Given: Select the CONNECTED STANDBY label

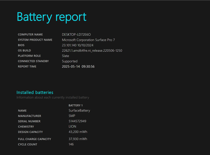Looking at the screenshot, I should point(33,61).
